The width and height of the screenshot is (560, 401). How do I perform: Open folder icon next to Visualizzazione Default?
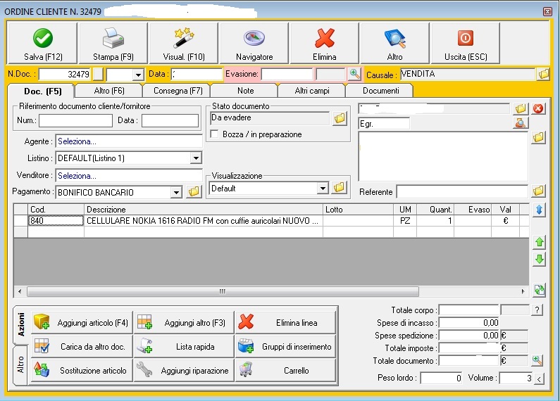pyautogui.click(x=340, y=188)
